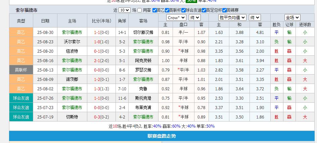Image resolution: width=317 pixels, height=143 pixels.
Task: Click the 罗瑟汉姆 team link
Action: 143,70
